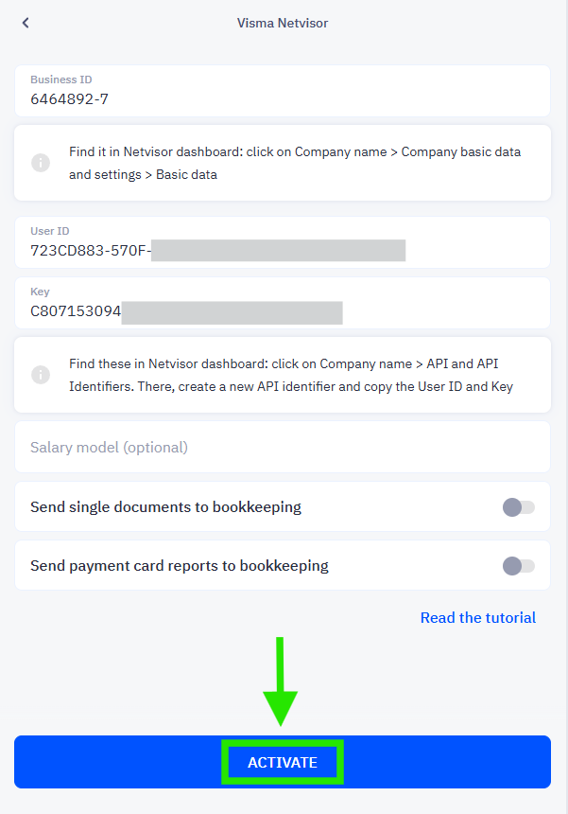Click the Visma Netvisor page title
The height and width of the screenshot is (814, 568).
283,23
